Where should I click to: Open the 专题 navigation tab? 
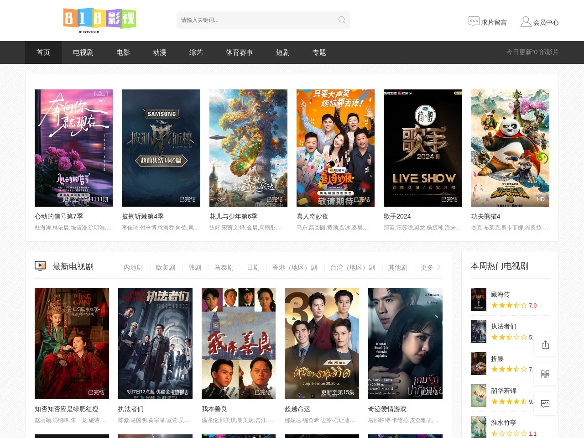tap(319, 52)
